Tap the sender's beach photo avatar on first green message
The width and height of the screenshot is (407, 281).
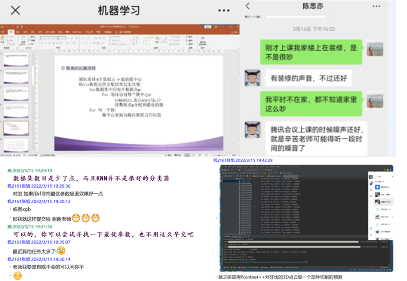click(374, 50)
